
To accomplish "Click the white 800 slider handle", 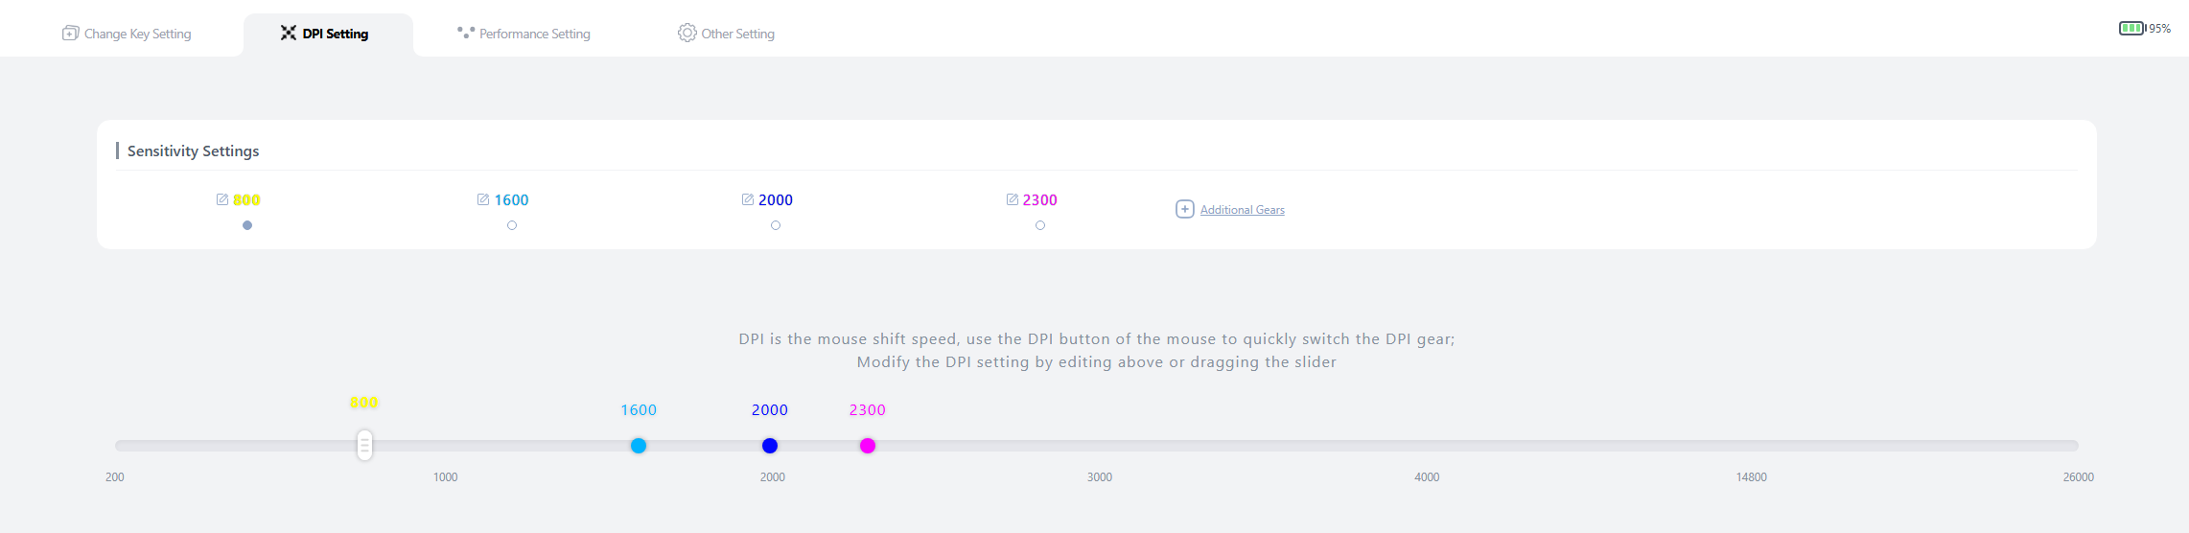I will tap(364, 445).
